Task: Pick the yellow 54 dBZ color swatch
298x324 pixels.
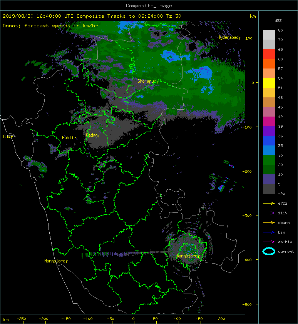Action: point(269,83)
